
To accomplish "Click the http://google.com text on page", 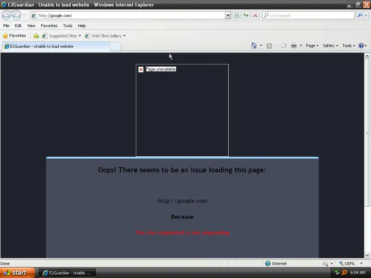I will pos(183,201).
